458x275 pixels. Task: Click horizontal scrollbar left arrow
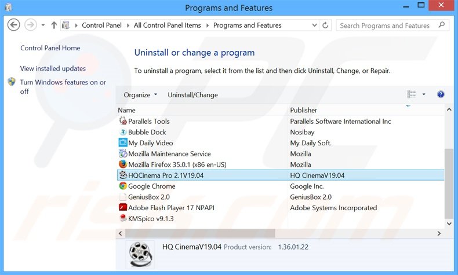point(121,233)
